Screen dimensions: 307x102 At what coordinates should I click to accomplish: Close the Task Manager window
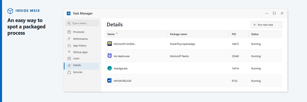(282, 13)
